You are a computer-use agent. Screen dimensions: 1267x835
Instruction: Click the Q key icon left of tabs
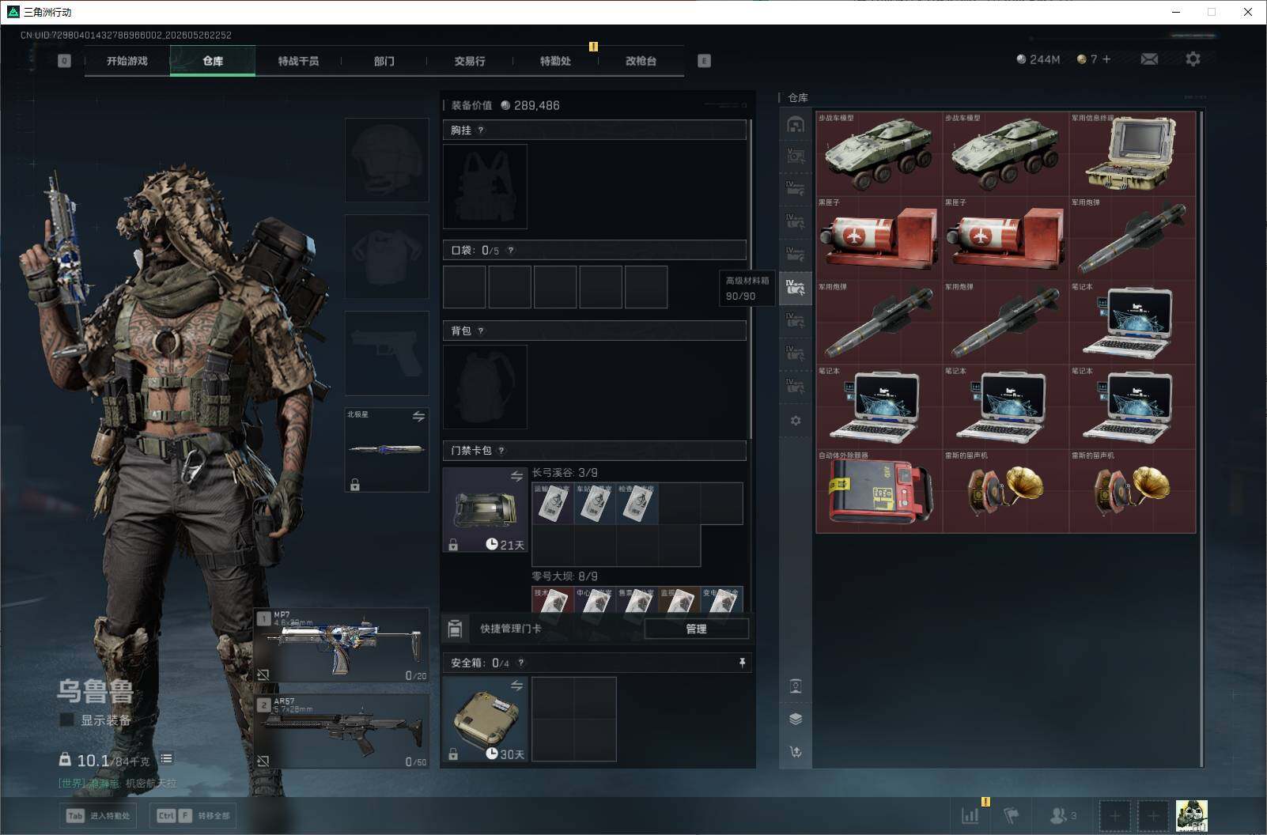pos(64,61)
